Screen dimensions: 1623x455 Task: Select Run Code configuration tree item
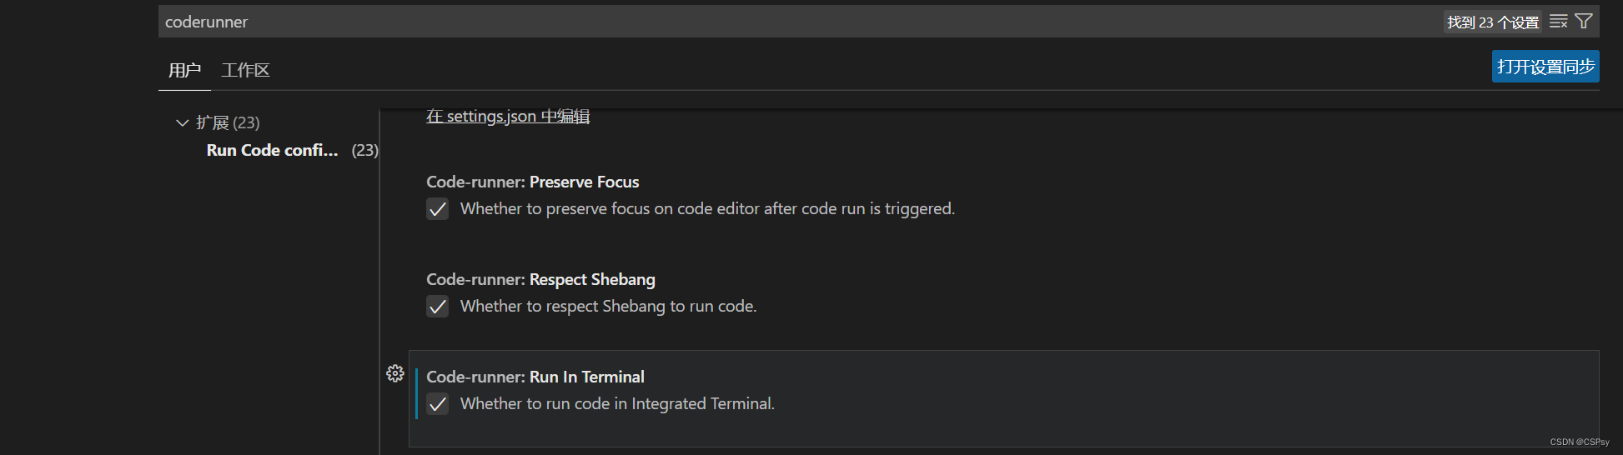(273, 150)
